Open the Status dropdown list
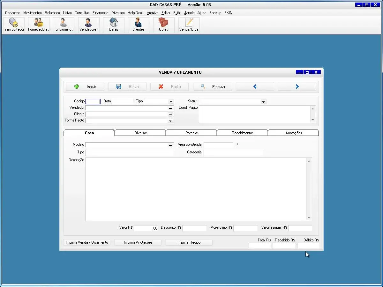The image size is (383, 287). click(x=263, y=102)
